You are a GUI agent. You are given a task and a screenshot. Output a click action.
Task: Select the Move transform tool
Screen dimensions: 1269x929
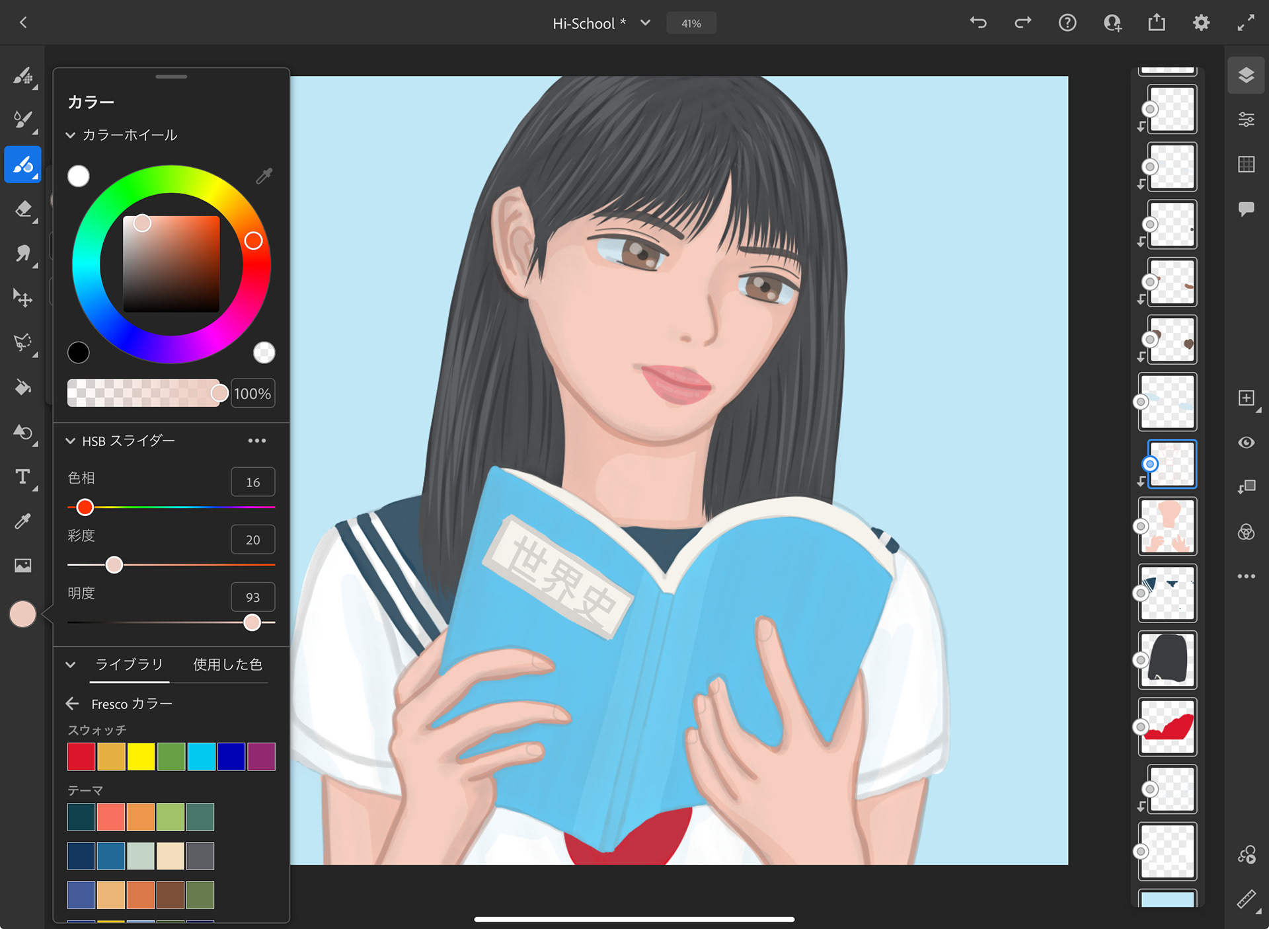(23, 298)
